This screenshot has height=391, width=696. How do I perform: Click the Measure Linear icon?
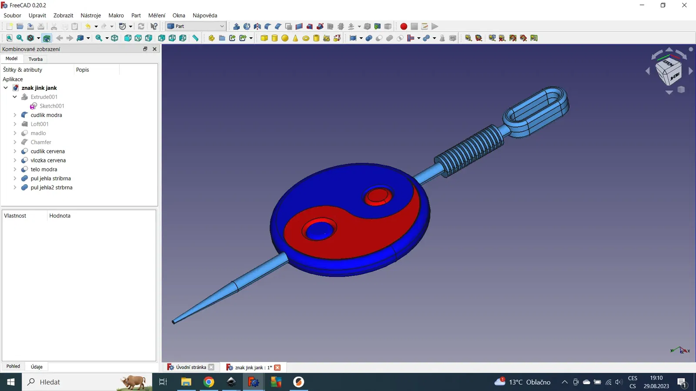pyautogui.click(x=468, y=38)
